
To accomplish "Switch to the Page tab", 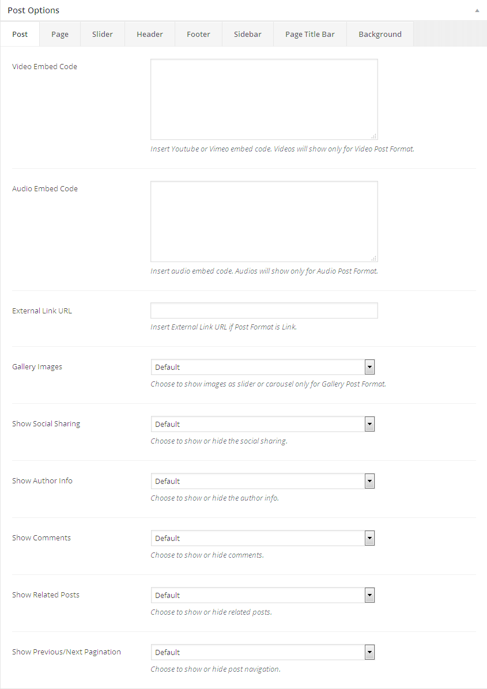I will pos(60,34).
